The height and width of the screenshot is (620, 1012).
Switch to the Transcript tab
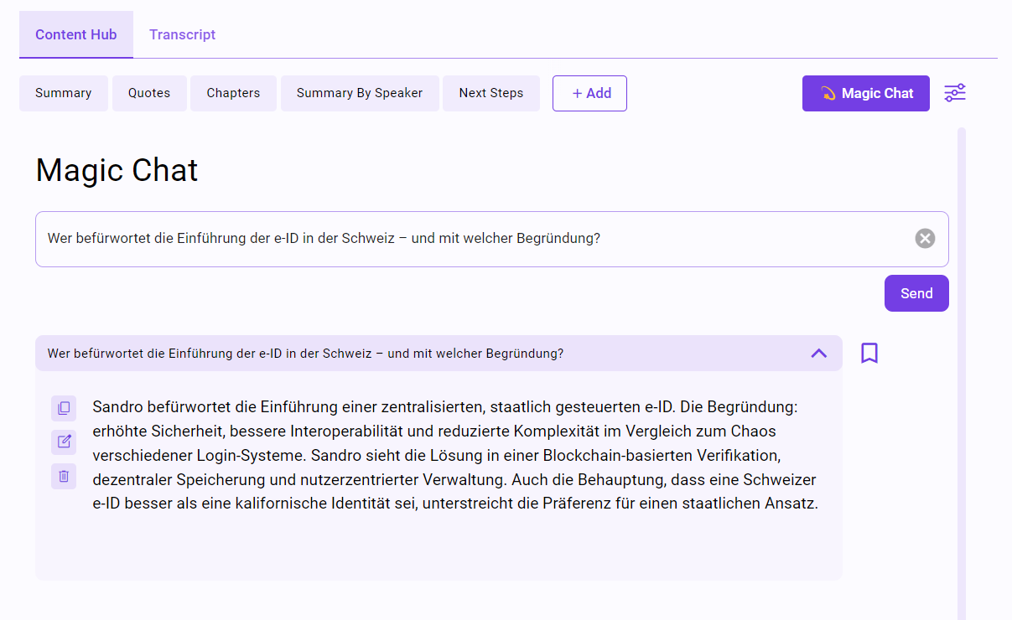tap(182, 34)
